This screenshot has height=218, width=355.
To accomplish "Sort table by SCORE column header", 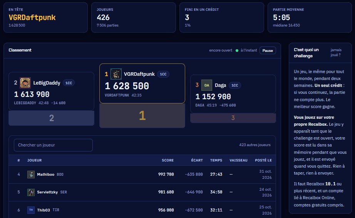I will (x=167, y=160).
